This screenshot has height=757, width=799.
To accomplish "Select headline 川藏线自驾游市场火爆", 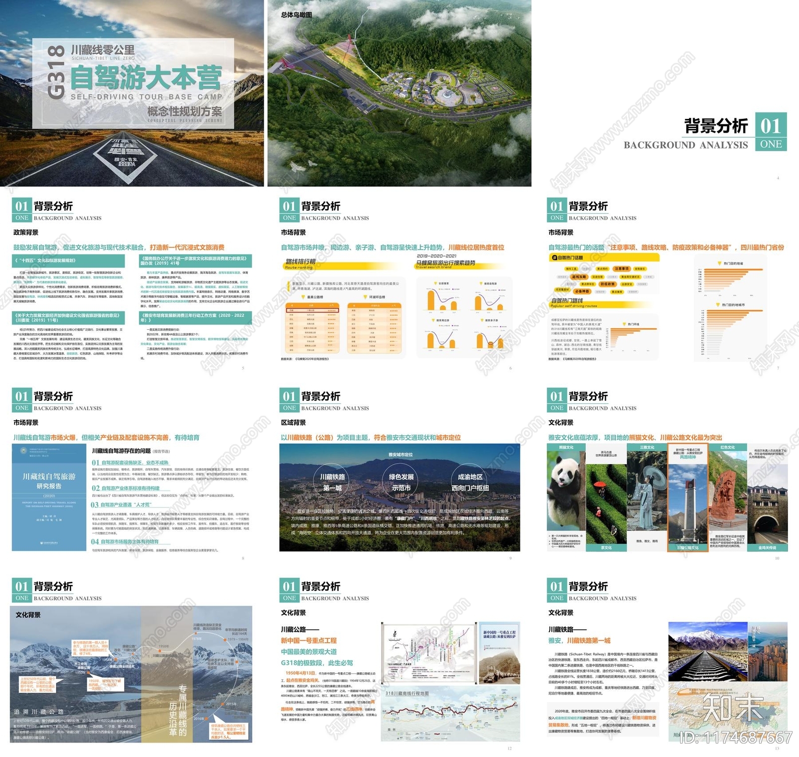I will [106, 438].
